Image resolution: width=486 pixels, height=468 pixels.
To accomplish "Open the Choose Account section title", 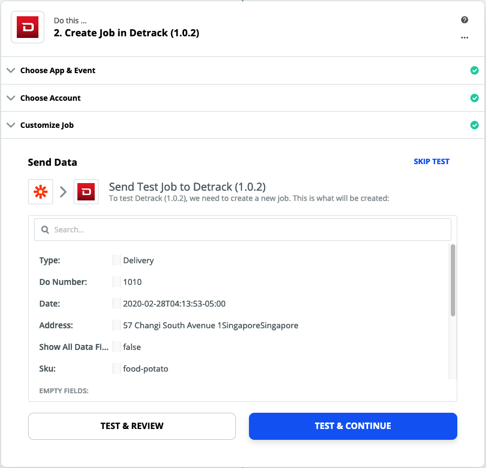I will 50,98.
